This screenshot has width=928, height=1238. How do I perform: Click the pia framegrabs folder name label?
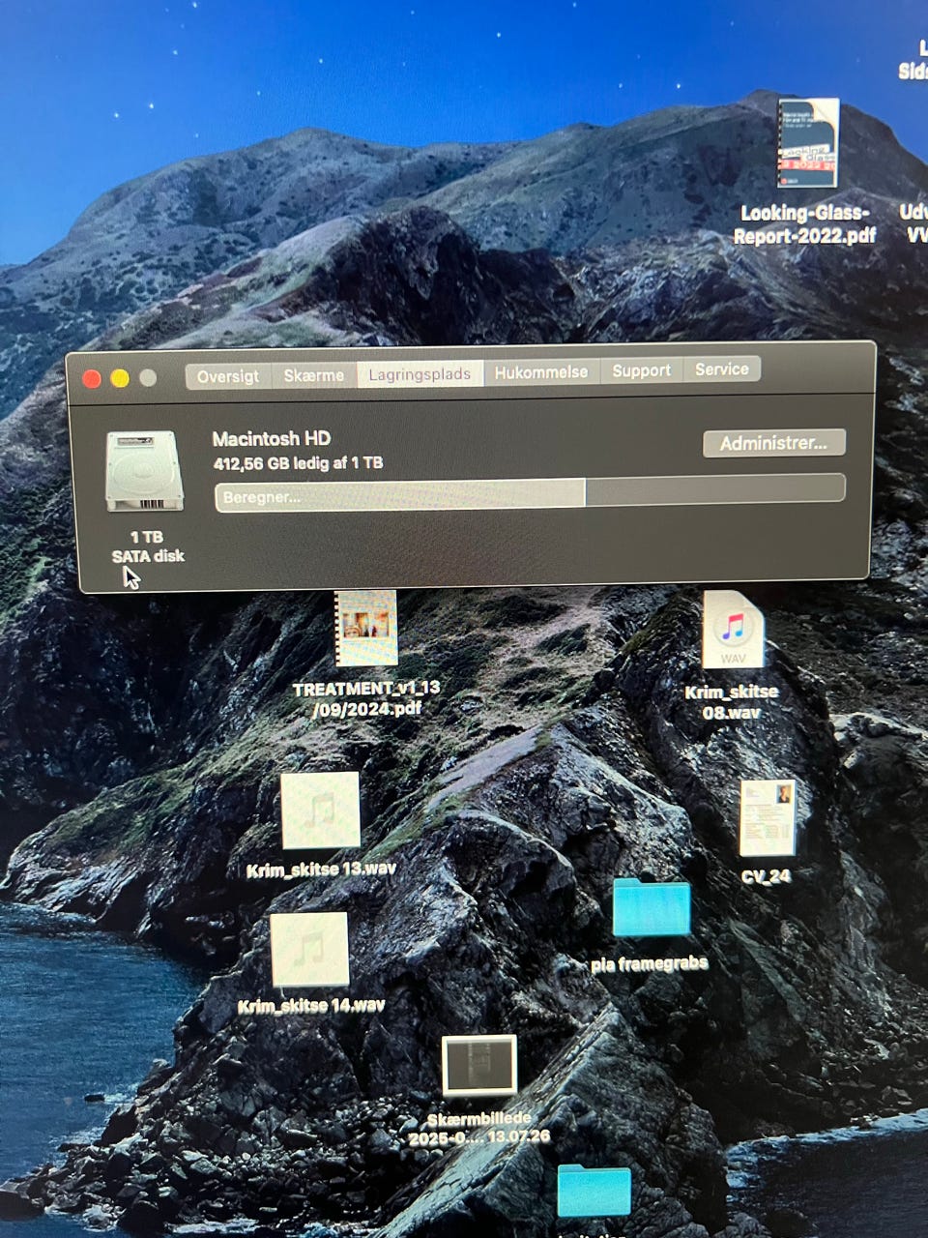click(650, 963)
